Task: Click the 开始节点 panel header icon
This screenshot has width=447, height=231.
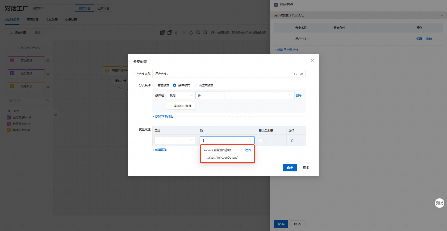Action: click(276, 5)
